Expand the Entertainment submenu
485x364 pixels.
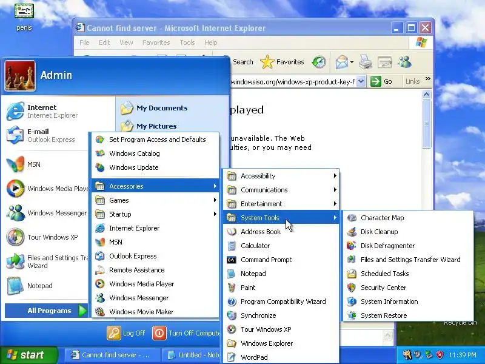coord(281,204)
